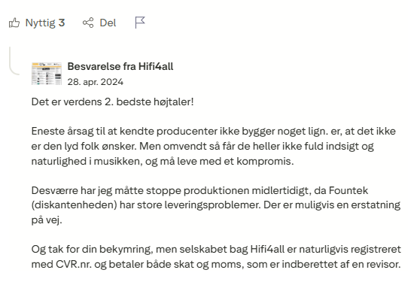Click the paragraph starting with Desværre har jeg
The width and height of the screenshot is (420, 288).
[x=216, y=205]
